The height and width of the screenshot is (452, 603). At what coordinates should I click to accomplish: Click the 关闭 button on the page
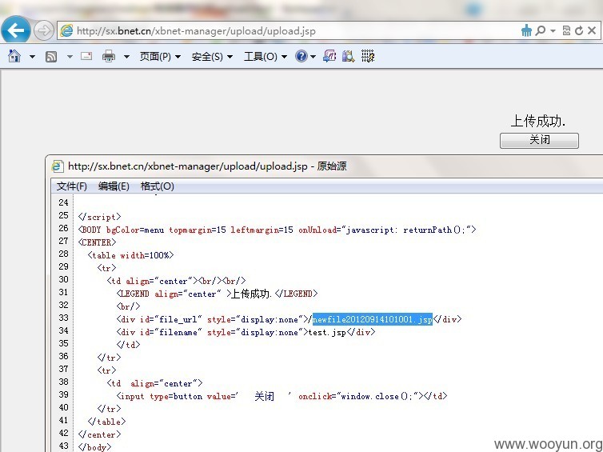[539, 140]
